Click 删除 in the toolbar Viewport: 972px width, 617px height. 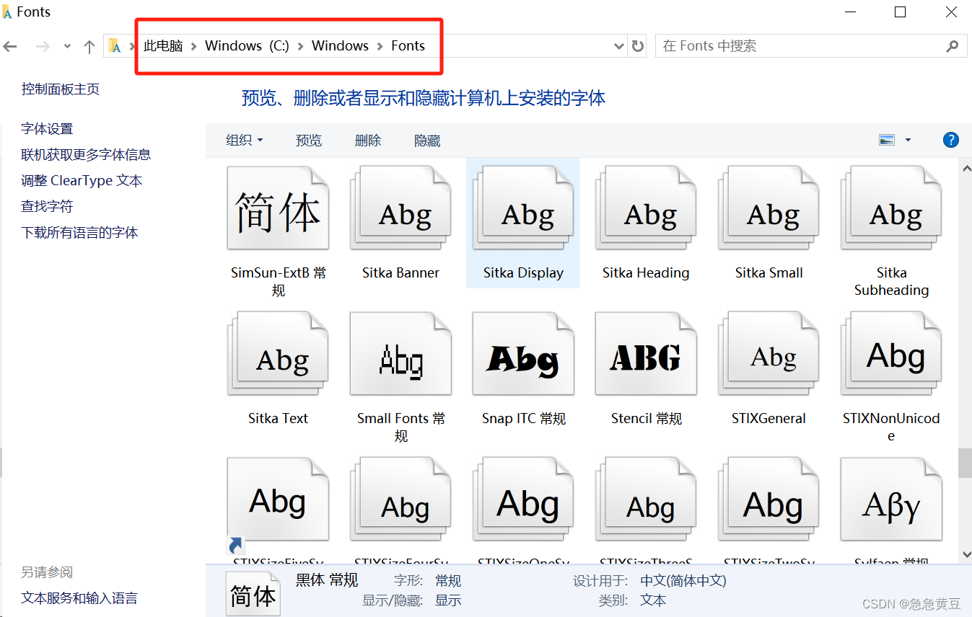tap(368, 140)
